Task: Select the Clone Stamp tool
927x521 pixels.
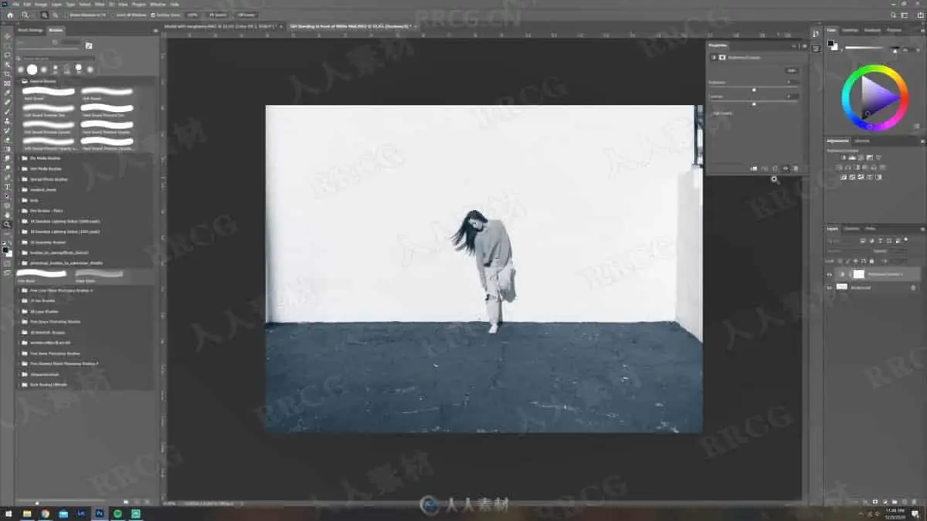Action: click(x=8, y=120)
